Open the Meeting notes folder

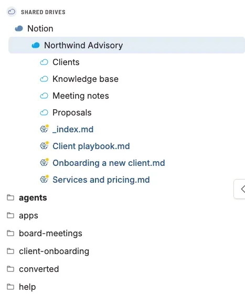coord(81,96)
